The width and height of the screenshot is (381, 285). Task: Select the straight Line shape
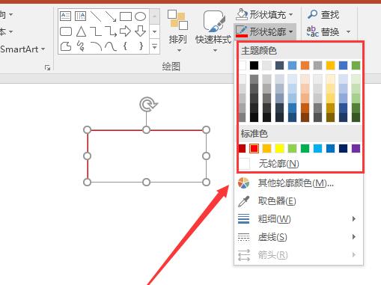click(x=96, y=16)
